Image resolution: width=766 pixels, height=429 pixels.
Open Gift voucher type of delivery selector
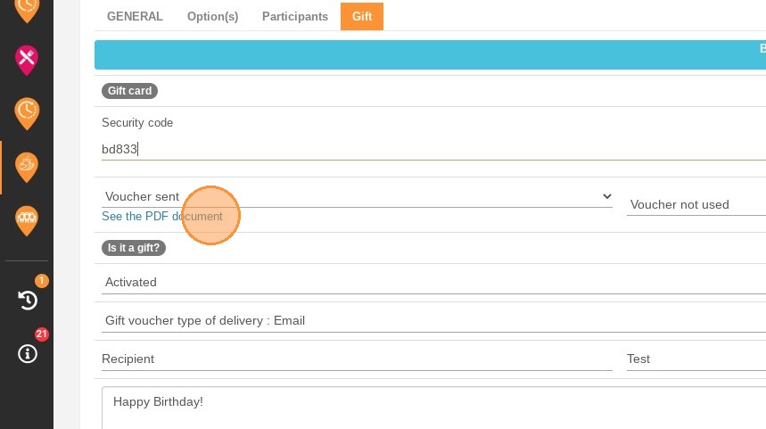click(x=433, y=320)
